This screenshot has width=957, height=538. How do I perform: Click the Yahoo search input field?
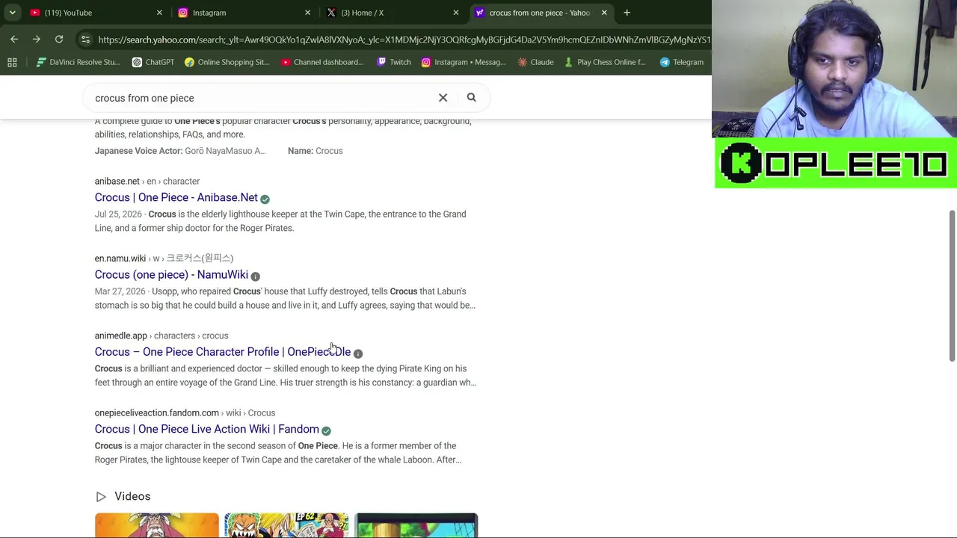pyautogui.click(x=262, y=98)
